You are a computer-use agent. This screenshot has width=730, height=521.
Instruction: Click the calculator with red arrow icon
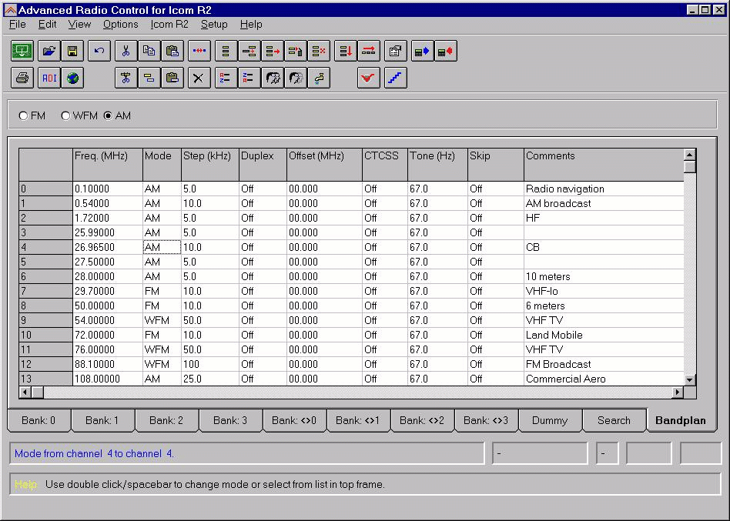pyautogui.click(x=446, y=51)
